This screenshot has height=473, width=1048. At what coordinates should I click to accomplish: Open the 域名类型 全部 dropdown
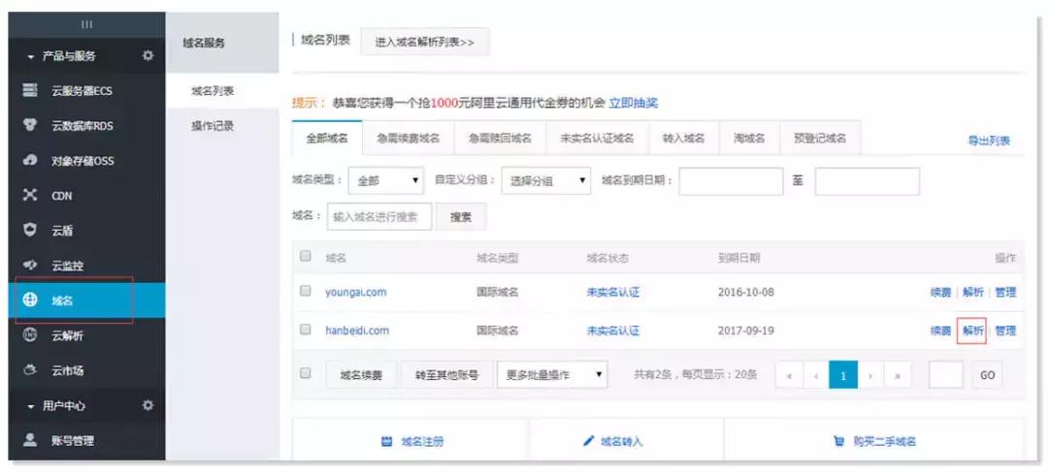(x=385, y=181)
